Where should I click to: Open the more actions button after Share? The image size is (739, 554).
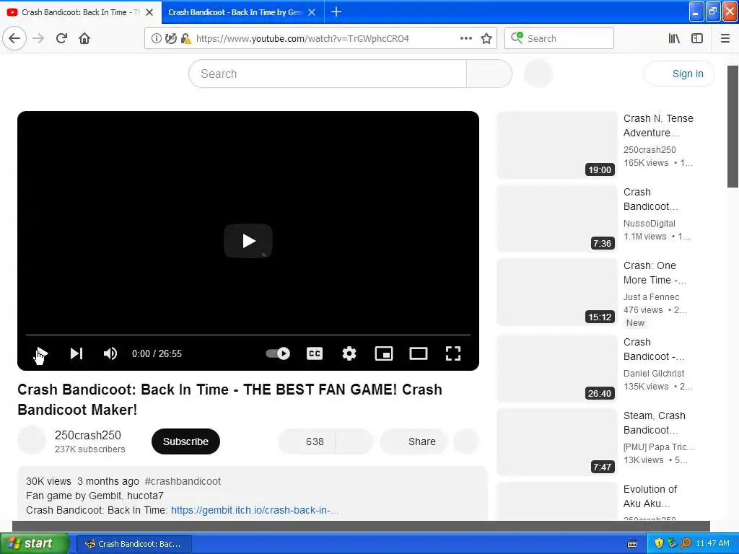[x=466, y=441]
